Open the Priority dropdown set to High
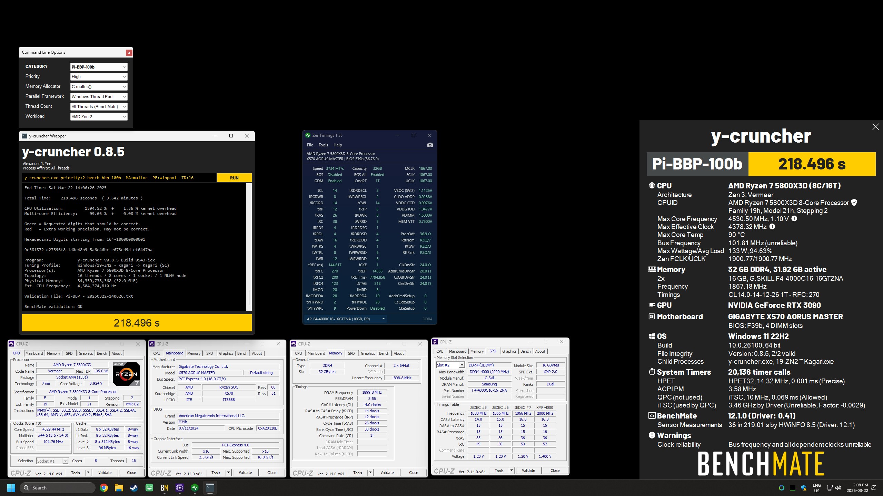The height and width of the screenshot is (496, 883). [99, 77]
